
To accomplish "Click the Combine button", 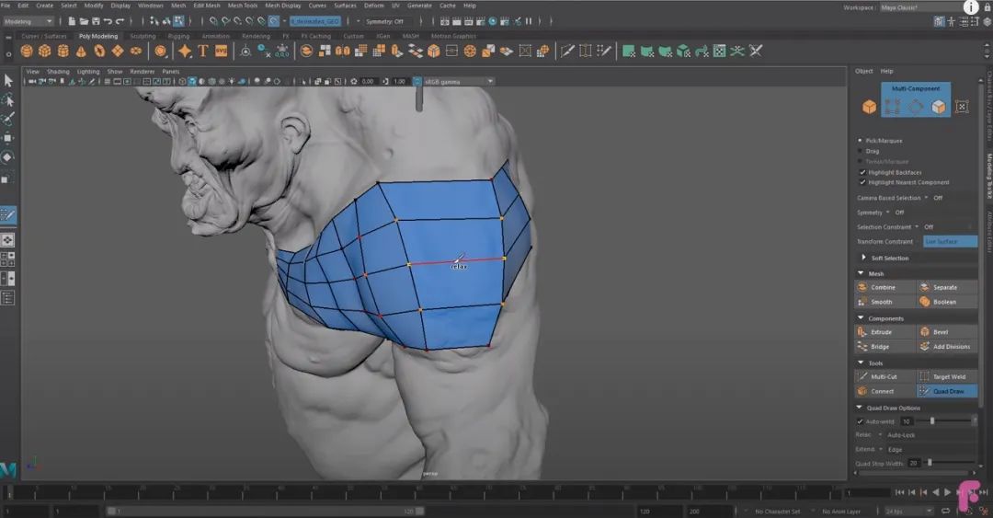I will tap(885, 287).
